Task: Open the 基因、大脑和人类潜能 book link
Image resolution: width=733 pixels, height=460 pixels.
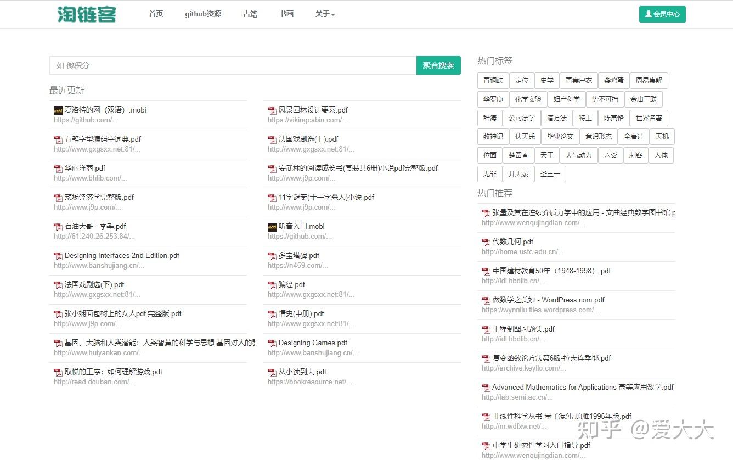Action: pos(160,343)
